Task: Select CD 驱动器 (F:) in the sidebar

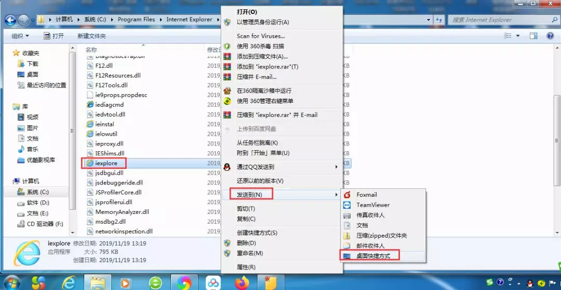Action: point(45,224)
